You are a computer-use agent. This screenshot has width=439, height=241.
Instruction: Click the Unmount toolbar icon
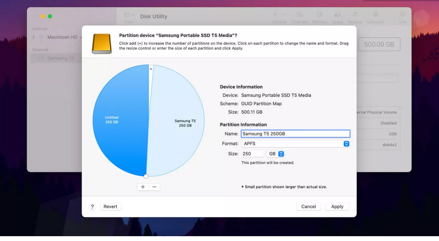click(x=376, y=17)
